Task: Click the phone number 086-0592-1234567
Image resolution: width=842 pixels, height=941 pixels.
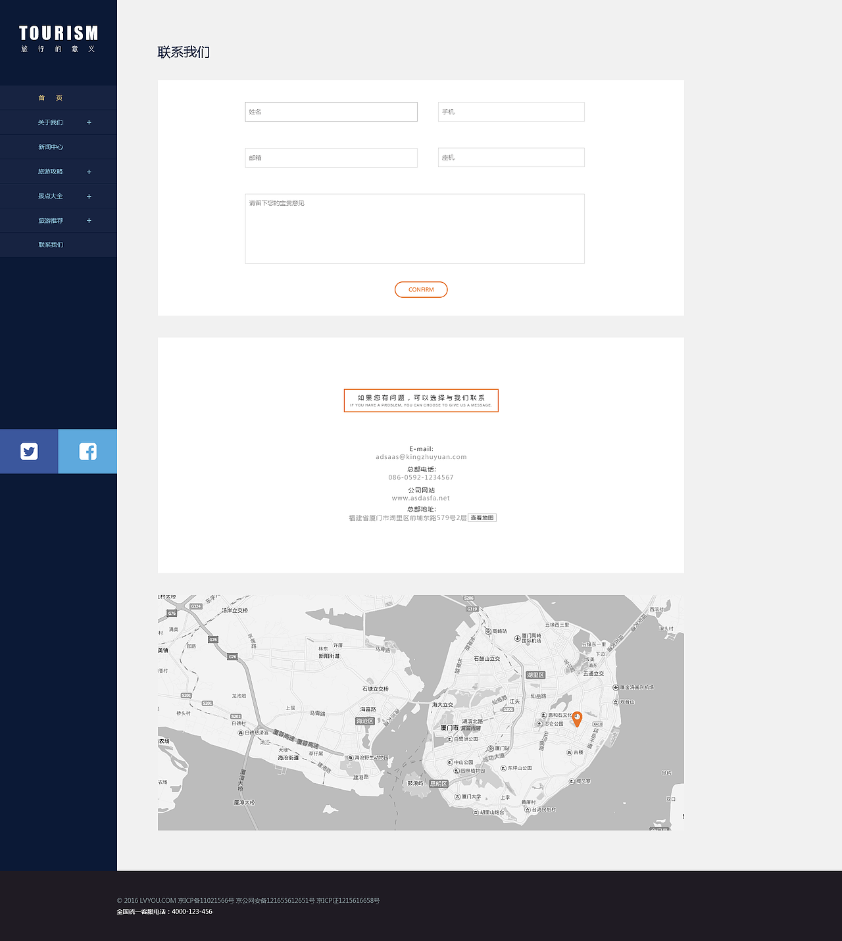Action: 421,477
